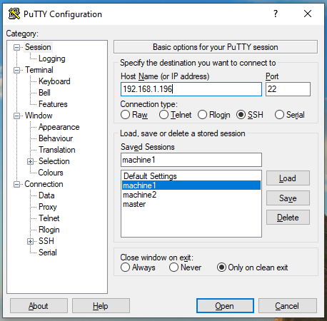This screenshot has width=327, height=321.
Task: Open the SSH category in tree
Action: pyautogui.click(x=46, y=241)
